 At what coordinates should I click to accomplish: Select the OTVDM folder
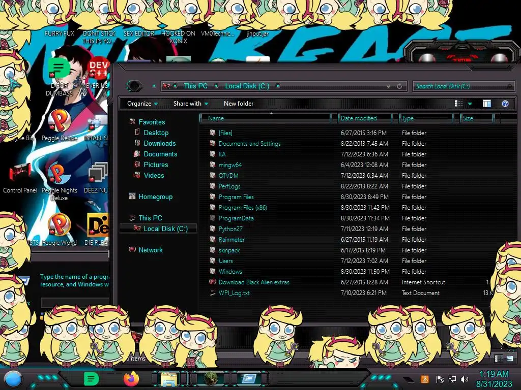point(228,175)
